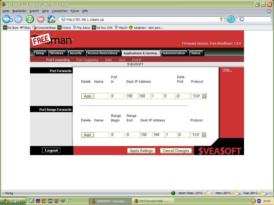Open the DMZ subtab

(108, 60)
